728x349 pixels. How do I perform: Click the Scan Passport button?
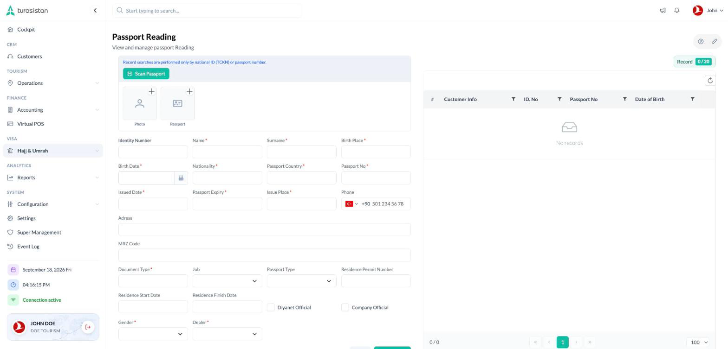pos(146,74)
